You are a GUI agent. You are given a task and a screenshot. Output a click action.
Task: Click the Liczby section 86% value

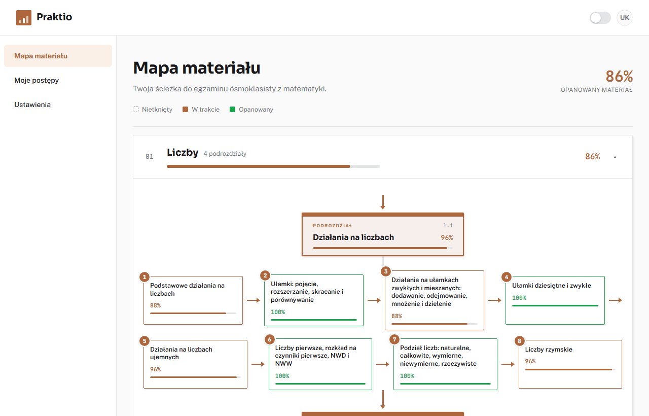(x=593, y=157)
